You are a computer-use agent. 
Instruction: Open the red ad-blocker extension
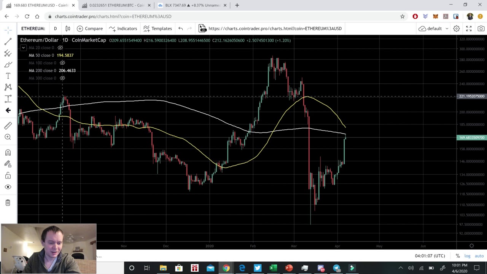(415, 16)
